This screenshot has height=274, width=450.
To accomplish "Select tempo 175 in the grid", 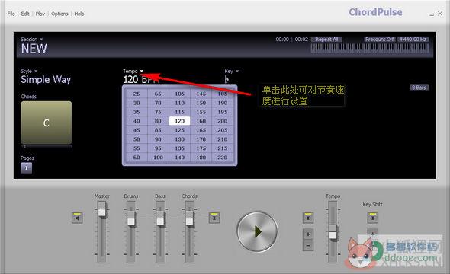I will 201,148.
